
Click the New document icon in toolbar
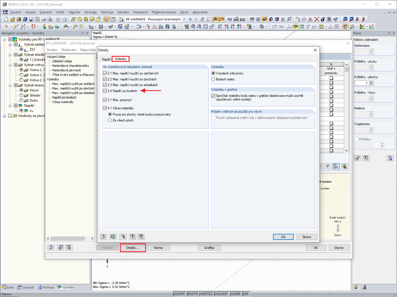point(6,19)
